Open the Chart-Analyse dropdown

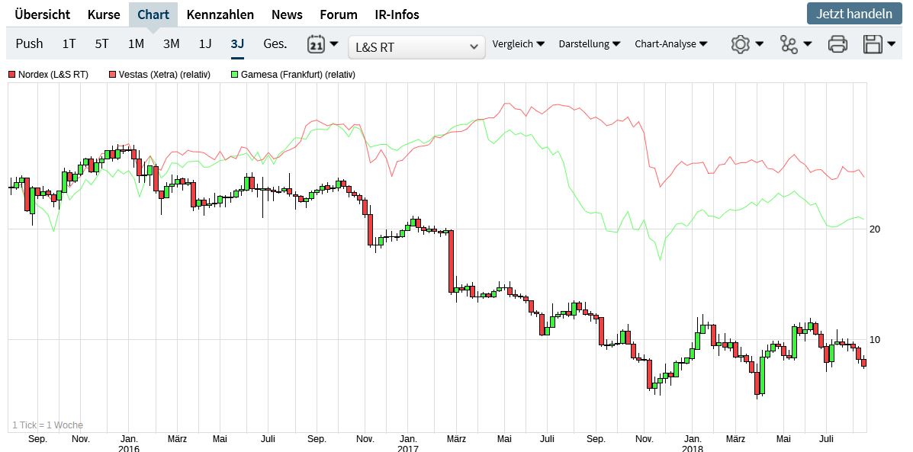670,44
